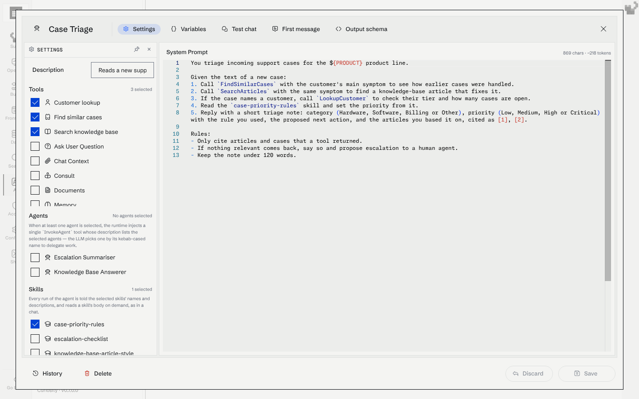This screenshot has width=639, height=399.
Task: Discard unsaved changes
Action: click(x=529, y=373)
